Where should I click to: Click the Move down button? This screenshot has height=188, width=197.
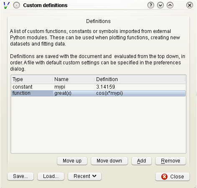coord(109,161)
